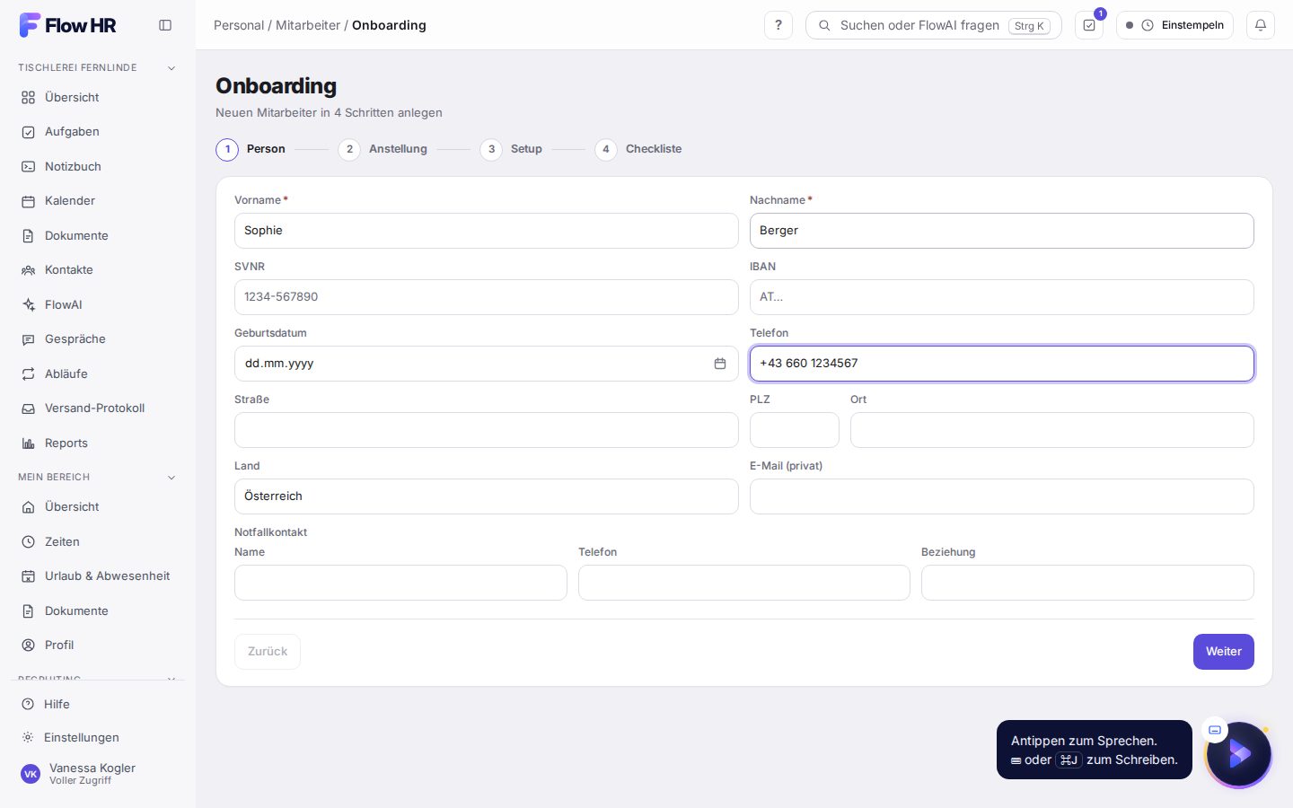
Task: Go to step 2 Anstellung
Action: point(383,149)
